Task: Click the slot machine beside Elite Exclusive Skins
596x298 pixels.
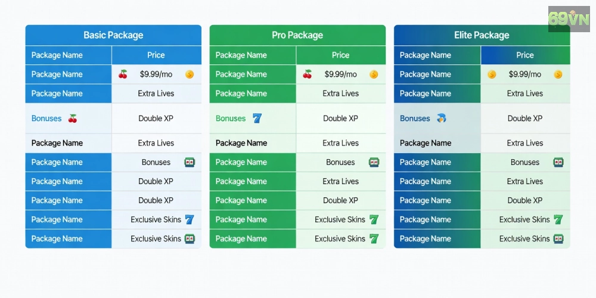Action: coord(558,239)
